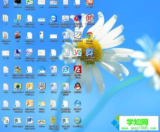This screenshot has width=160, height=132.
Task: Open High Quality Photo Resizer shortcut
Action: pos(18,70)
